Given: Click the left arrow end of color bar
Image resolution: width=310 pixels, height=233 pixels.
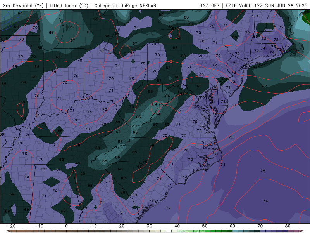Looking at the screenshot, I should [8, 231].
